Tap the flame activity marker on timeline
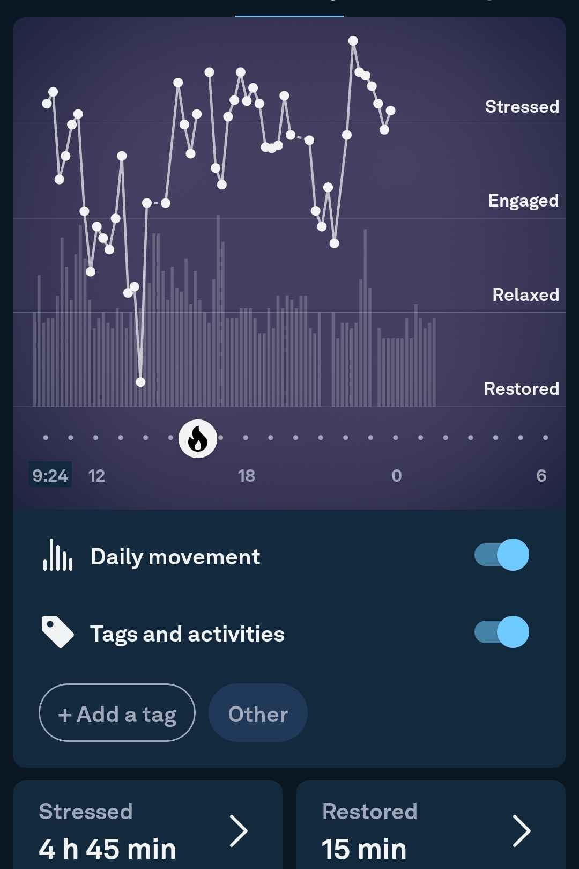Image resolution: width=579 pixels, height=869 pixels. coord(198,439)
